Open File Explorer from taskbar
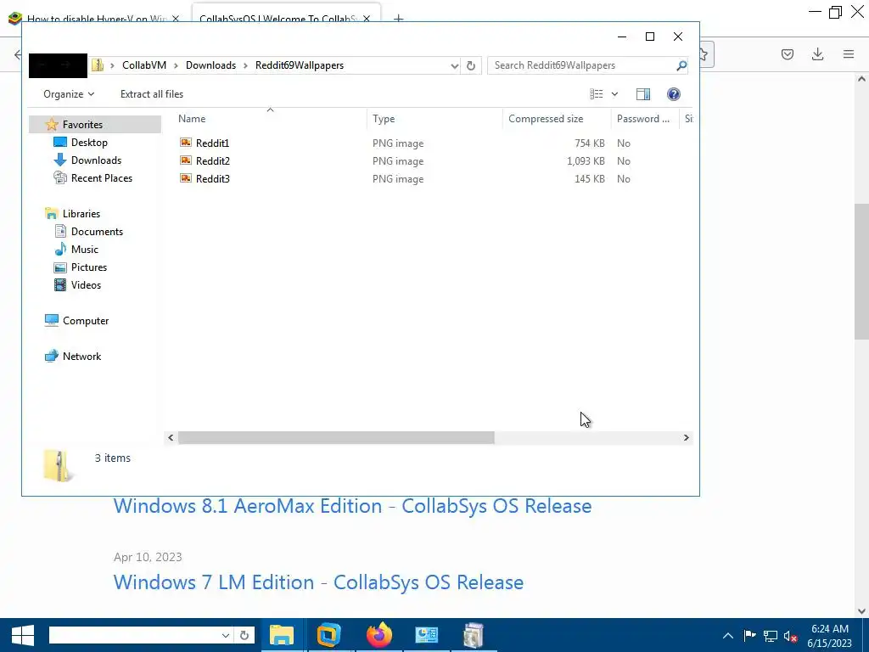 [x=282, y=635]
